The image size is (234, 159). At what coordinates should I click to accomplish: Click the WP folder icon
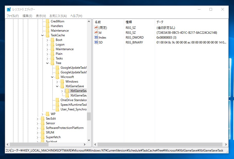(x=48, y=114)
